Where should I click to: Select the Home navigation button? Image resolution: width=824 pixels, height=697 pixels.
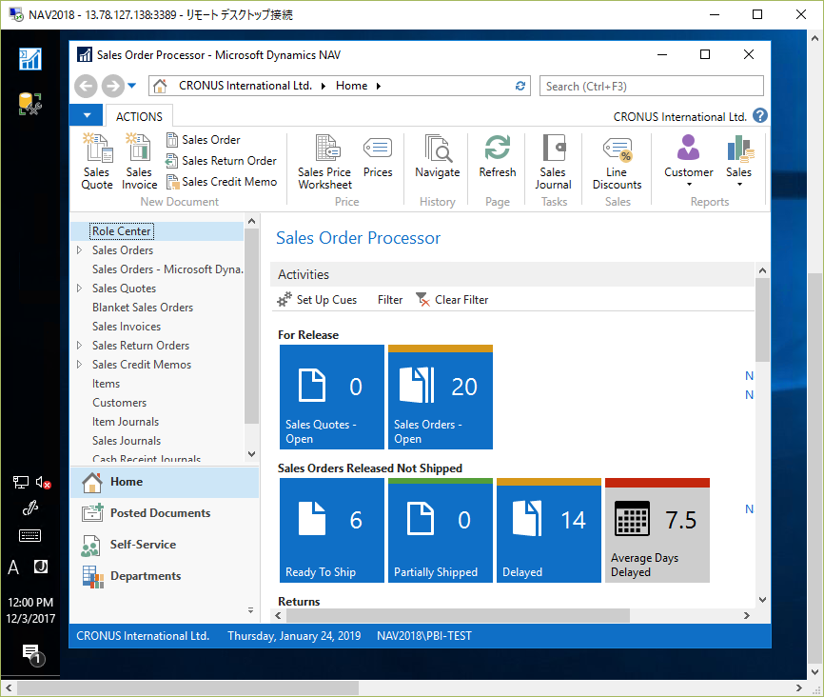(x=165, y=483)
